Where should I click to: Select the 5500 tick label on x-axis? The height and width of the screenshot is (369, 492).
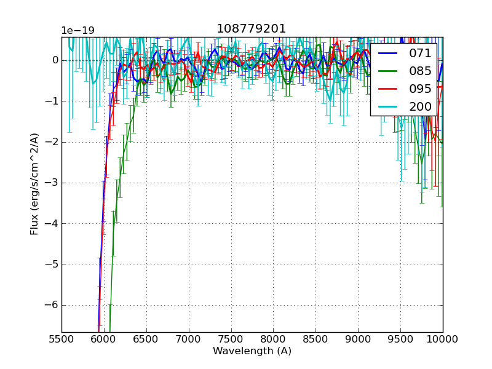(x=61, y=338)
